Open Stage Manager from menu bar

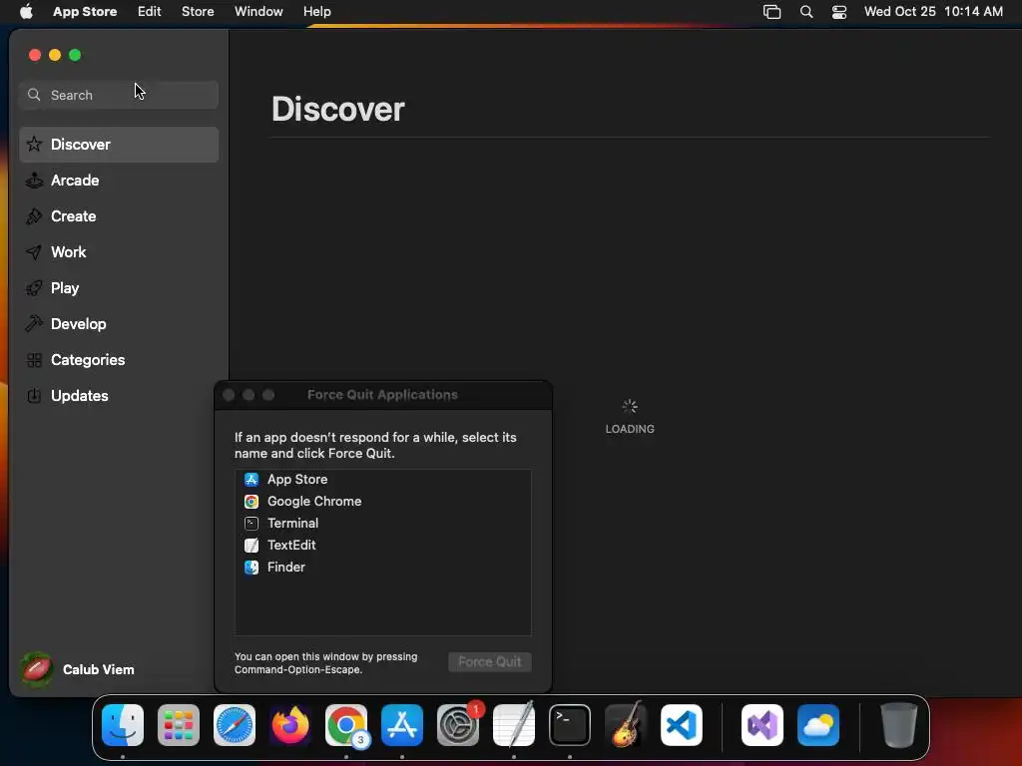point(772,12)
